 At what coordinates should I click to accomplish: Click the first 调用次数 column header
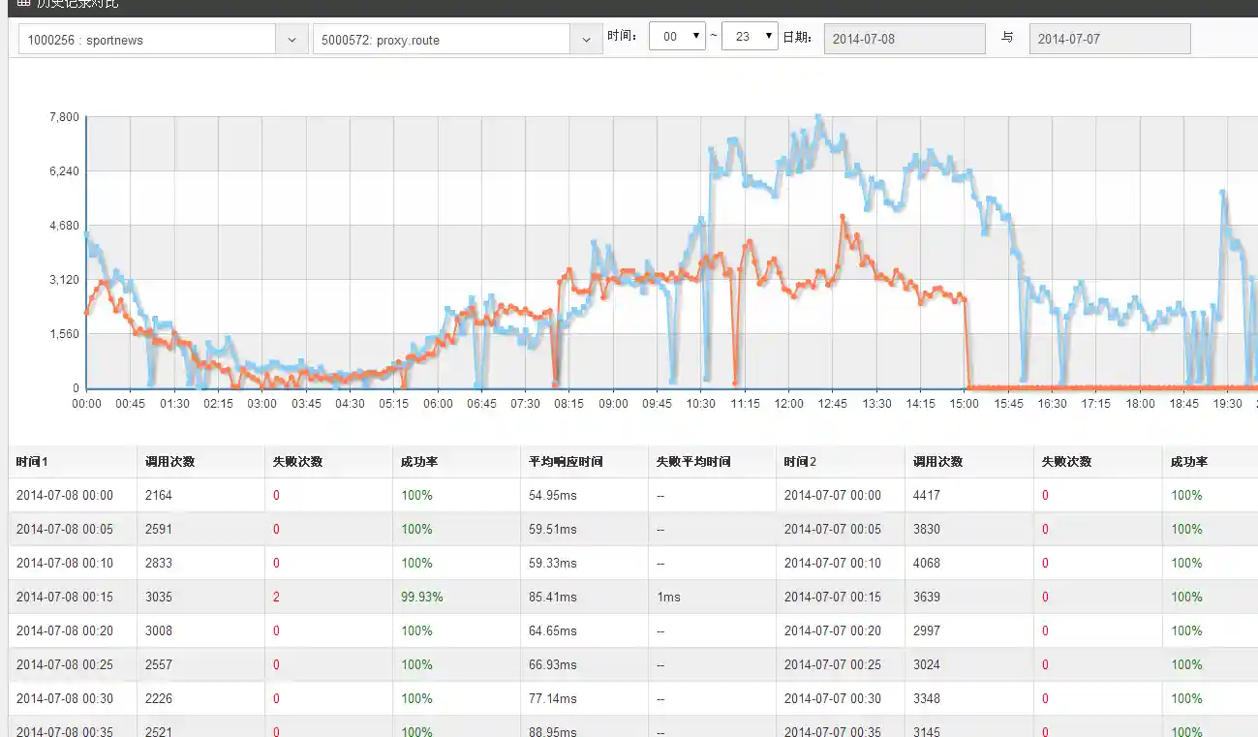click(x=169, y=462)
